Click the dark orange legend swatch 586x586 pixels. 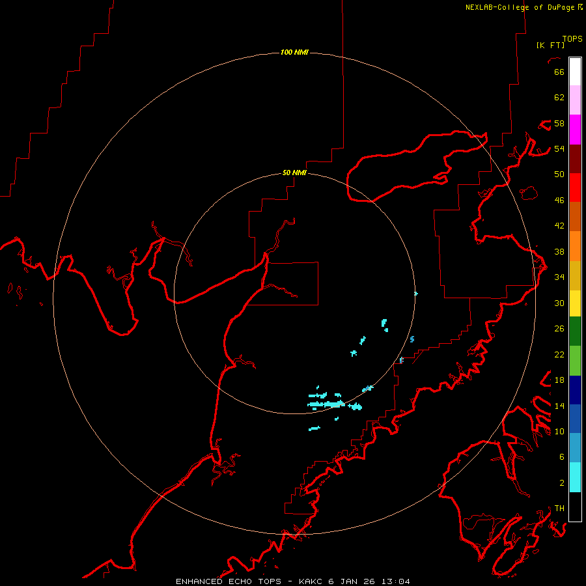(575, 216)
